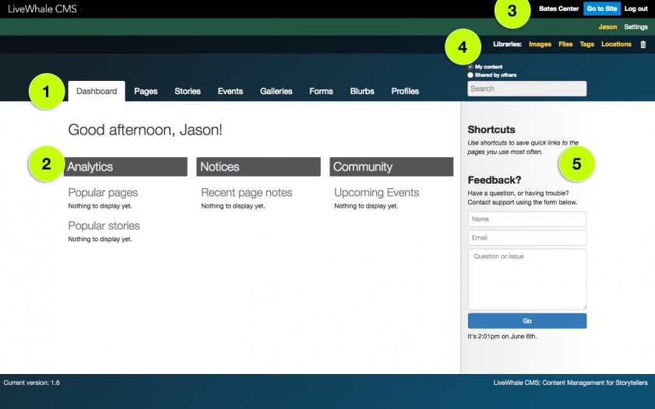The width and height of the screenshot is (655, 409).
Task: Select the My content radio button
Action: tap(470, 67)
